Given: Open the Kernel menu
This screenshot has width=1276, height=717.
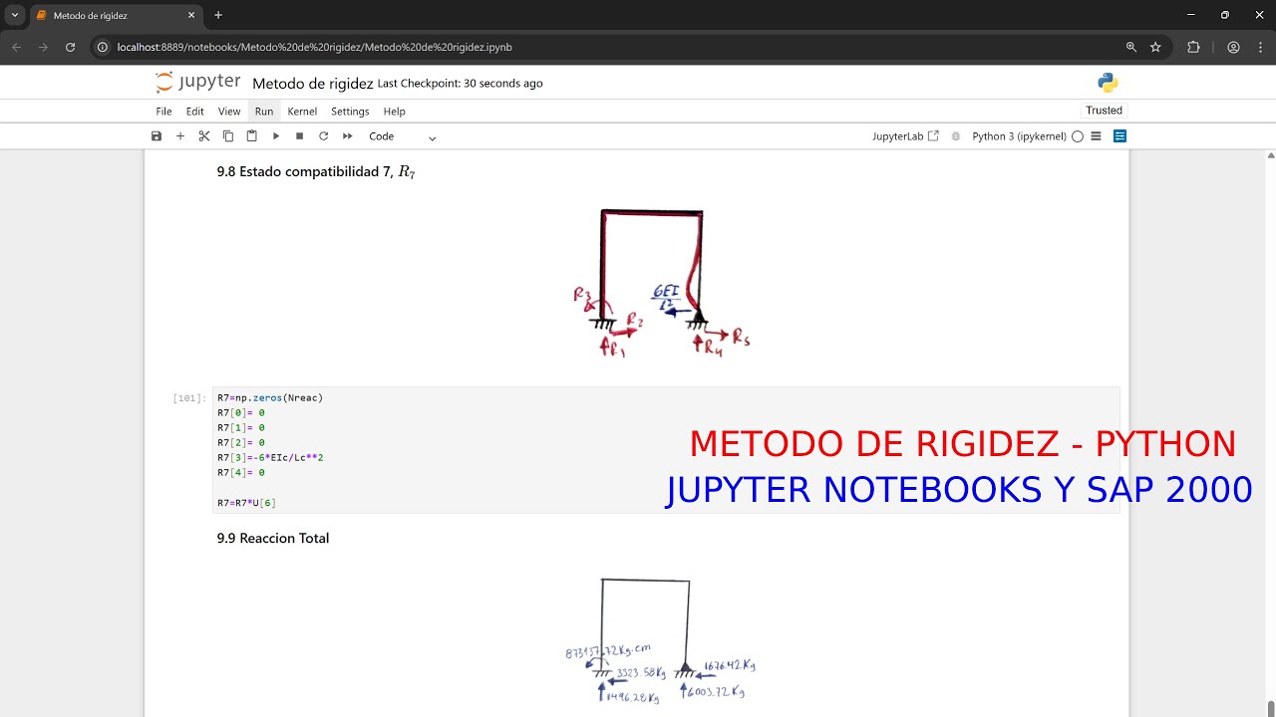Looking at the screenshot, I should pyautogui.click(x=302, y=112).
